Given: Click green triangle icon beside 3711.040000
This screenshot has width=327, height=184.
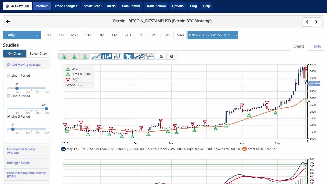Looking at the screenshot, I should [68, 74].
